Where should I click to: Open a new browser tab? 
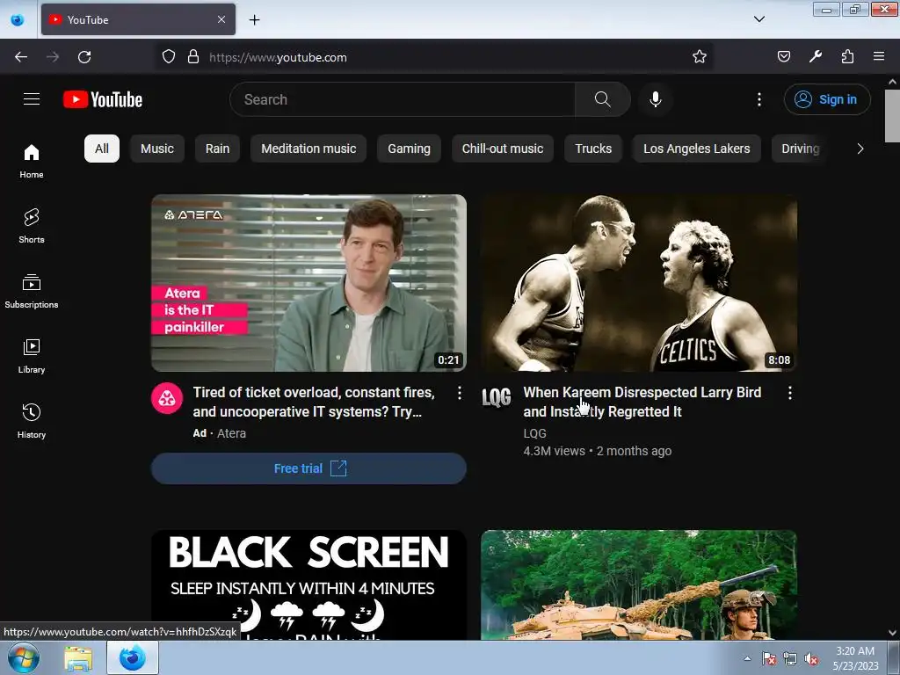(254, 19)
